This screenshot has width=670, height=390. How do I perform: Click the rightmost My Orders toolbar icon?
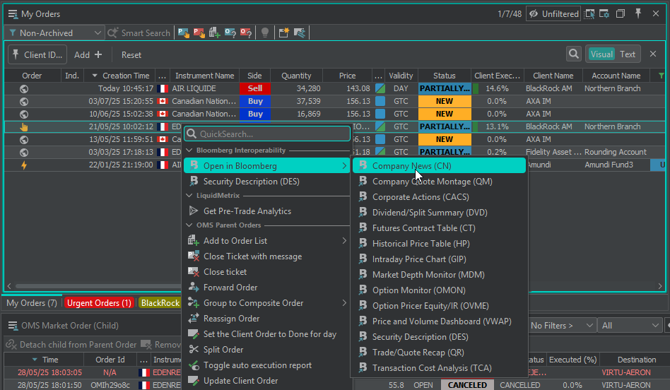point(300,33)
